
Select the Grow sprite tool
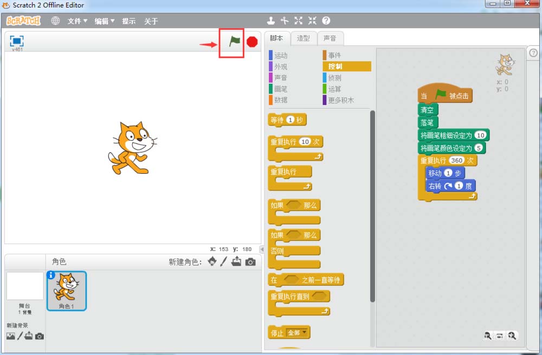[298, 21]
